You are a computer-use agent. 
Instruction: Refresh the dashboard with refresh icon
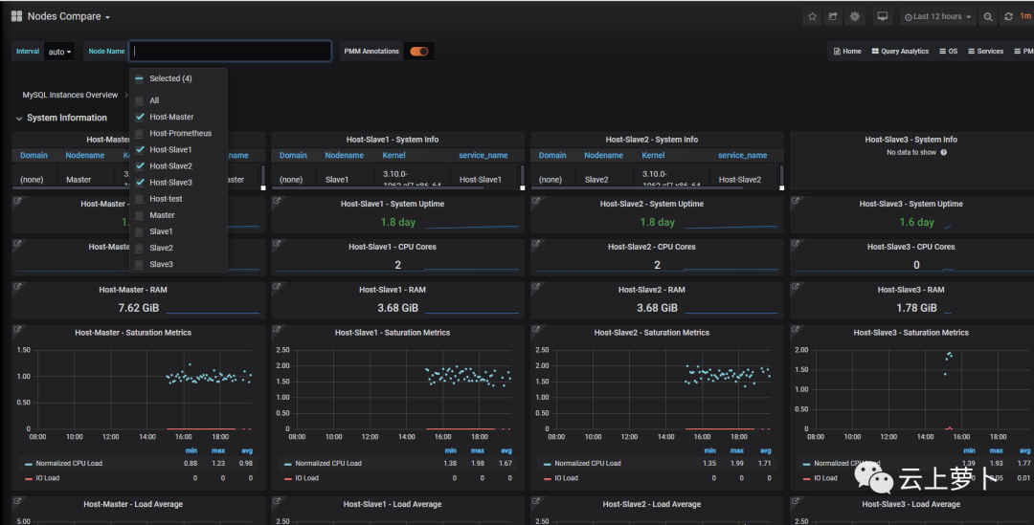[x=1008, y=16]
